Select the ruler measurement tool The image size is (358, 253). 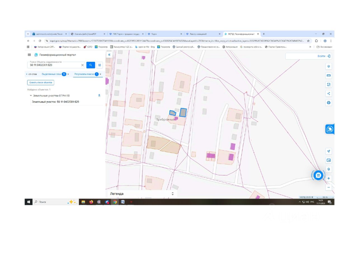click(329, 75)
